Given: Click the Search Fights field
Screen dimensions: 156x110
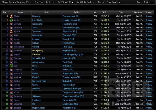Looking at the screenshot, I should [145, 2].
